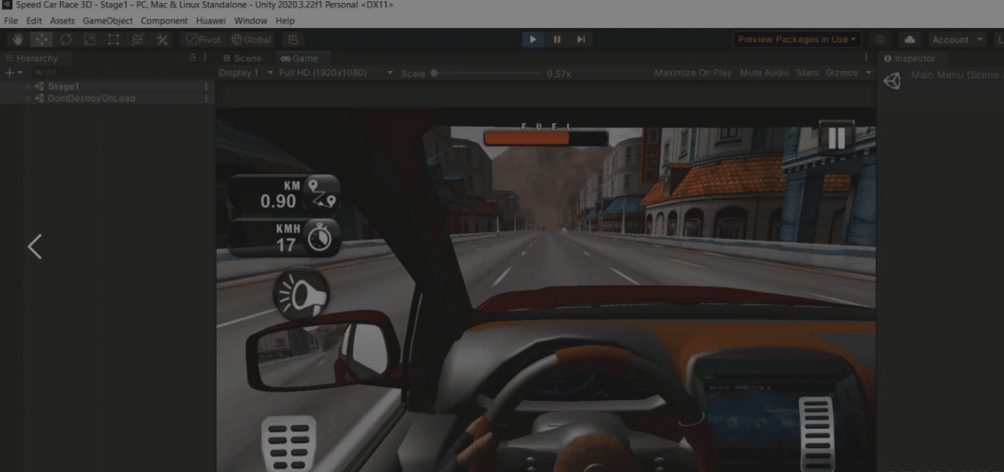Expand the Account dropdown
This screenshot has height=472, width=1004.
point(957,40)
